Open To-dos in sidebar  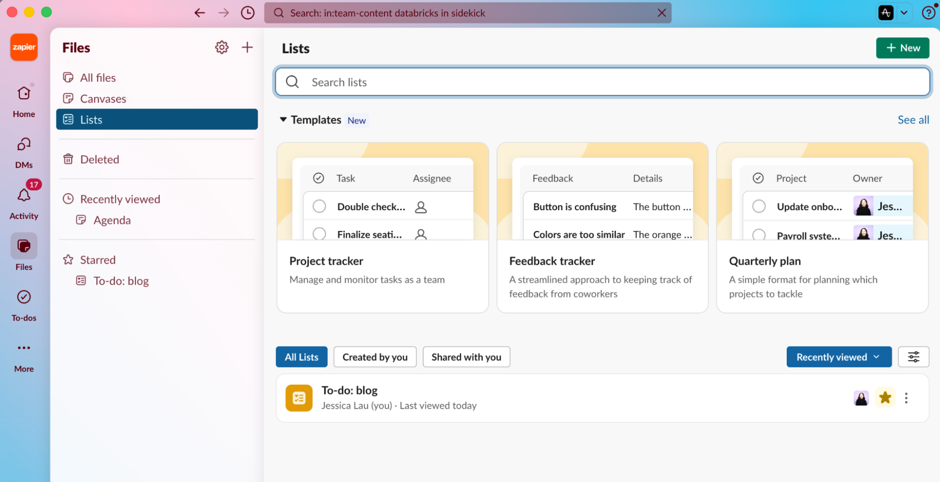click(24, 305)
